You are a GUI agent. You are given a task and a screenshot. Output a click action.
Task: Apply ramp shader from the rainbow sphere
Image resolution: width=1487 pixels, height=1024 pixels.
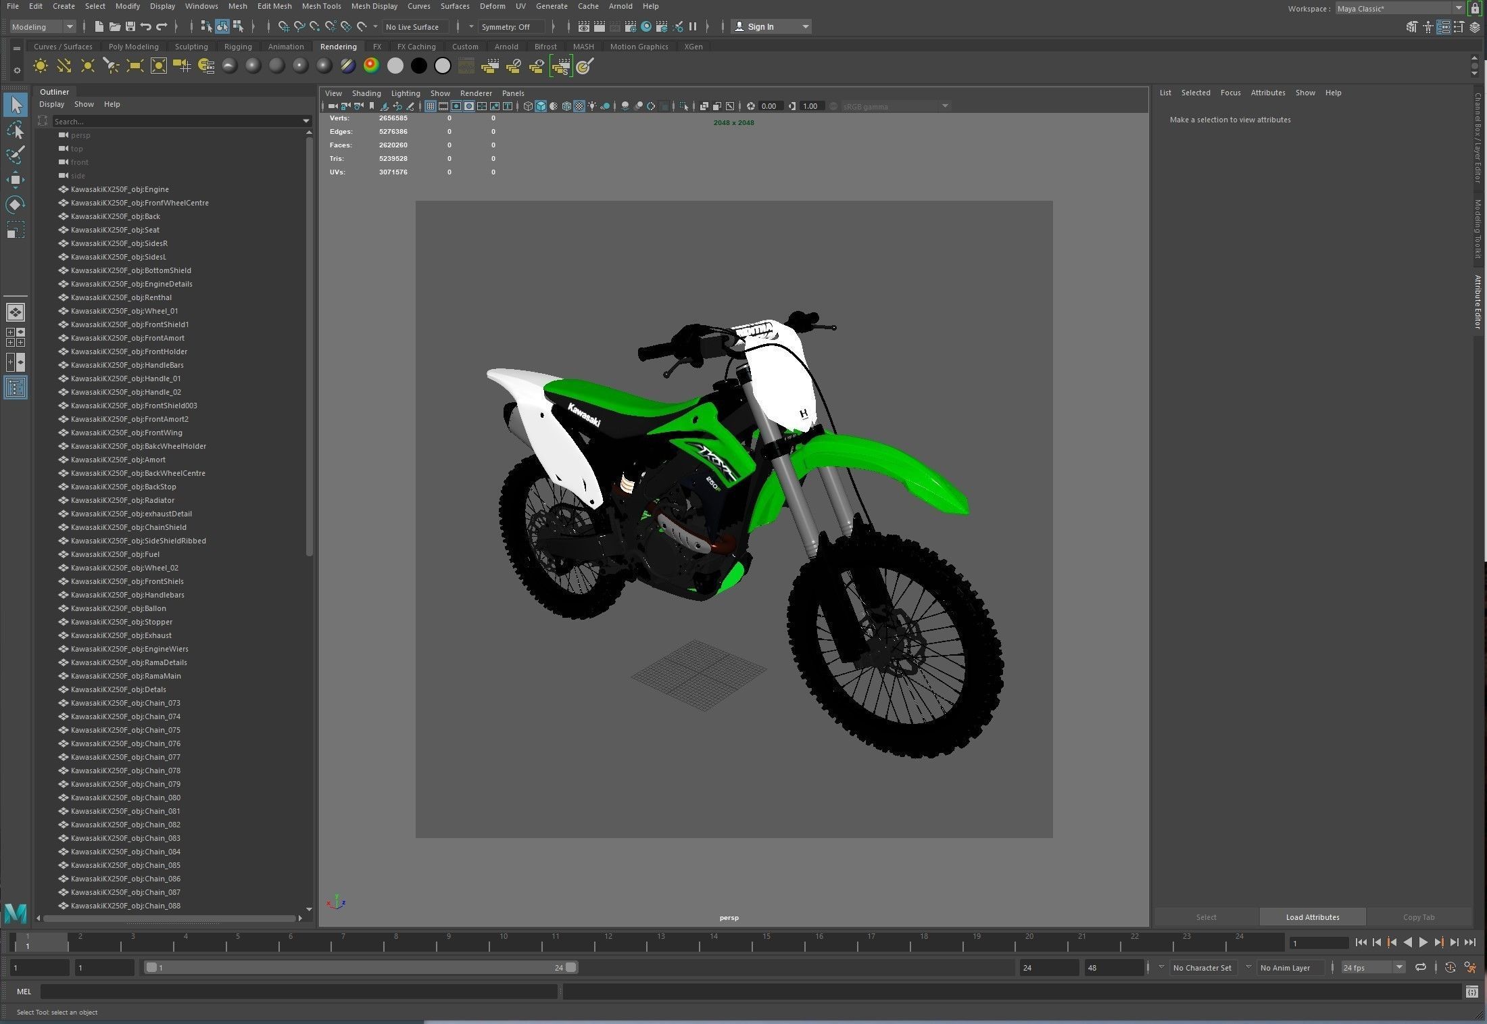pos(372,66)
